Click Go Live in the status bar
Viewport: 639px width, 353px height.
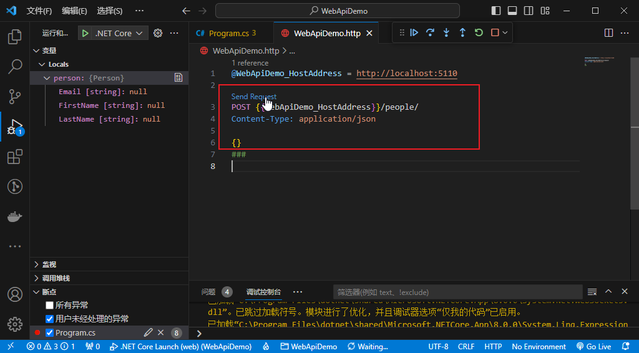[x=593, y=347]
